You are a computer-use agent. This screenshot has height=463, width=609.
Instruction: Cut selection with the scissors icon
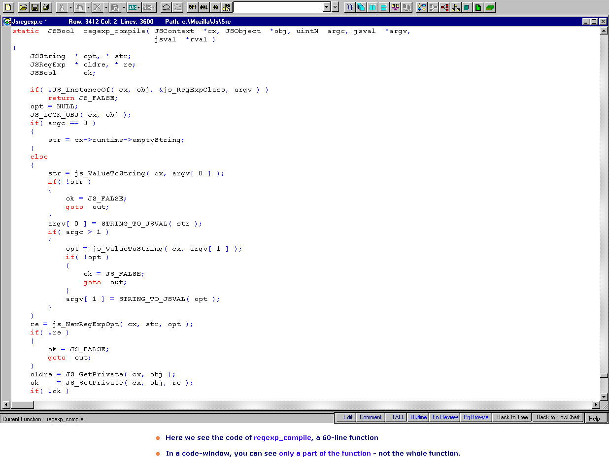coord(62,7)
